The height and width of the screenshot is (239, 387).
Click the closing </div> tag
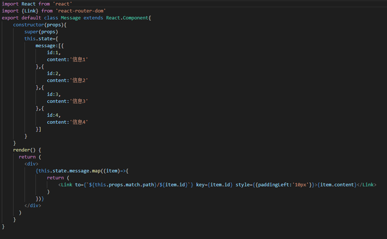coord(33,205)
